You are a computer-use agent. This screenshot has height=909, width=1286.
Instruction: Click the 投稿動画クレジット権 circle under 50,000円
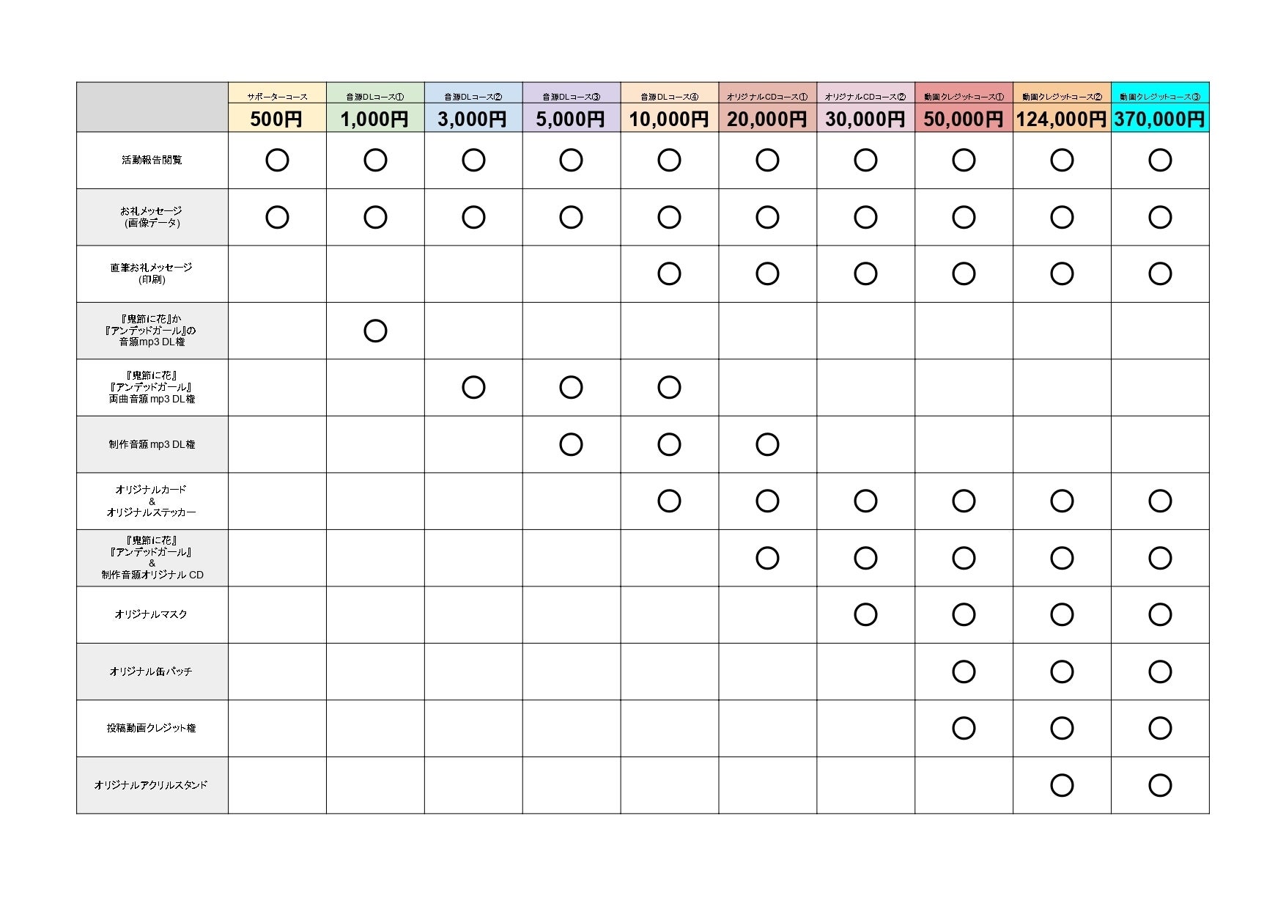click(x=964, y=728)
